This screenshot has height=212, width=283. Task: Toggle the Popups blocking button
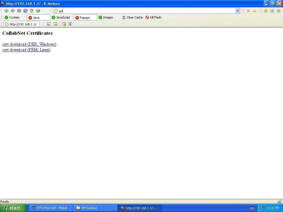85,17
